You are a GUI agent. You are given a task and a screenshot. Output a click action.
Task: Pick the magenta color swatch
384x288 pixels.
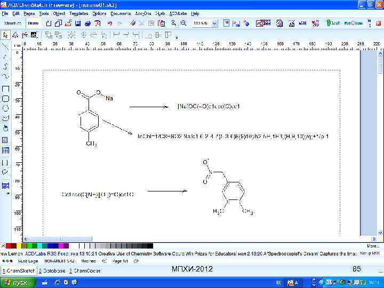point(61,246)
